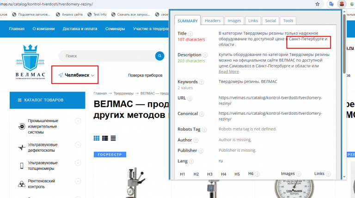Screen dimensions: 355x198
Task: Bookmark this page with the star icon
Action: pyautogui.click(x=318, y=4)
